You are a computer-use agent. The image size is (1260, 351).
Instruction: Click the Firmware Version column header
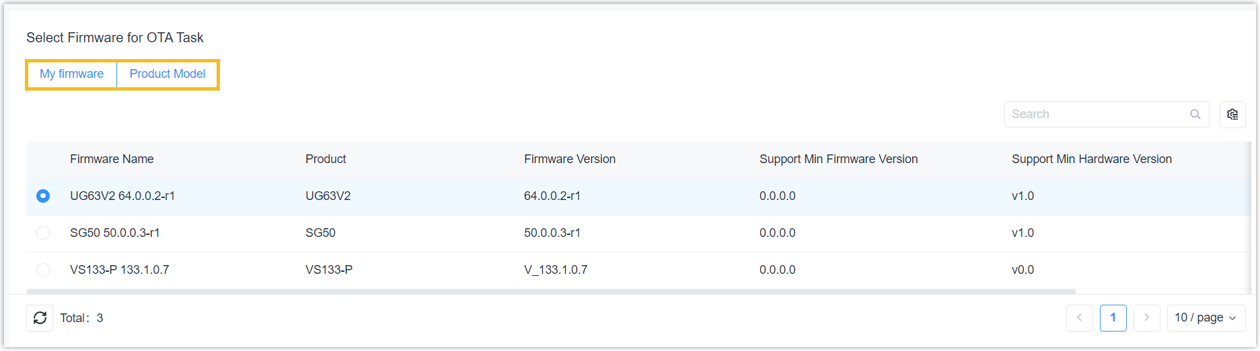pos(569,159)
